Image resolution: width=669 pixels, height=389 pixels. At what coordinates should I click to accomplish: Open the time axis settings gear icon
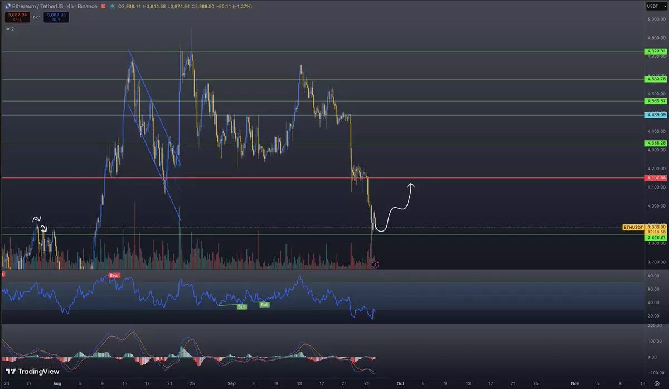tap(657, 384)
